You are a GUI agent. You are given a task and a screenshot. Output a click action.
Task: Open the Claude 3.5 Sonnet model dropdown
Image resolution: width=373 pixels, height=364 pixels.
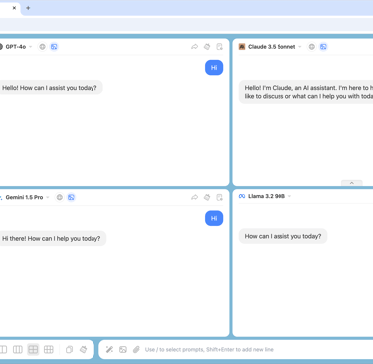(x=300, y=47)
